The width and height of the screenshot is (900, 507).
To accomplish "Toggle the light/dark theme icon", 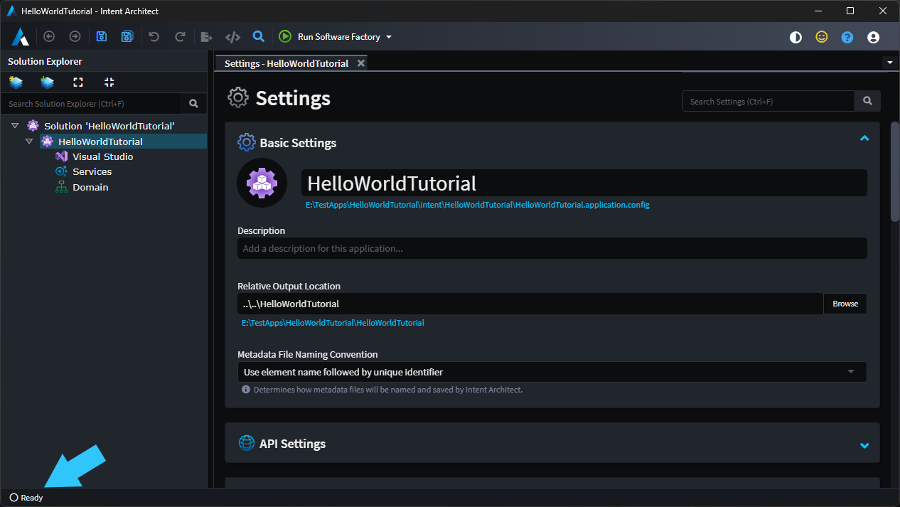I will (x=795, y=37).
